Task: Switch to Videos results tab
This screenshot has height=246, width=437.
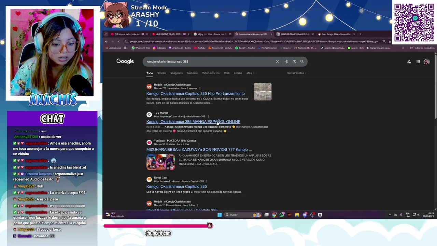Action: 161,73
